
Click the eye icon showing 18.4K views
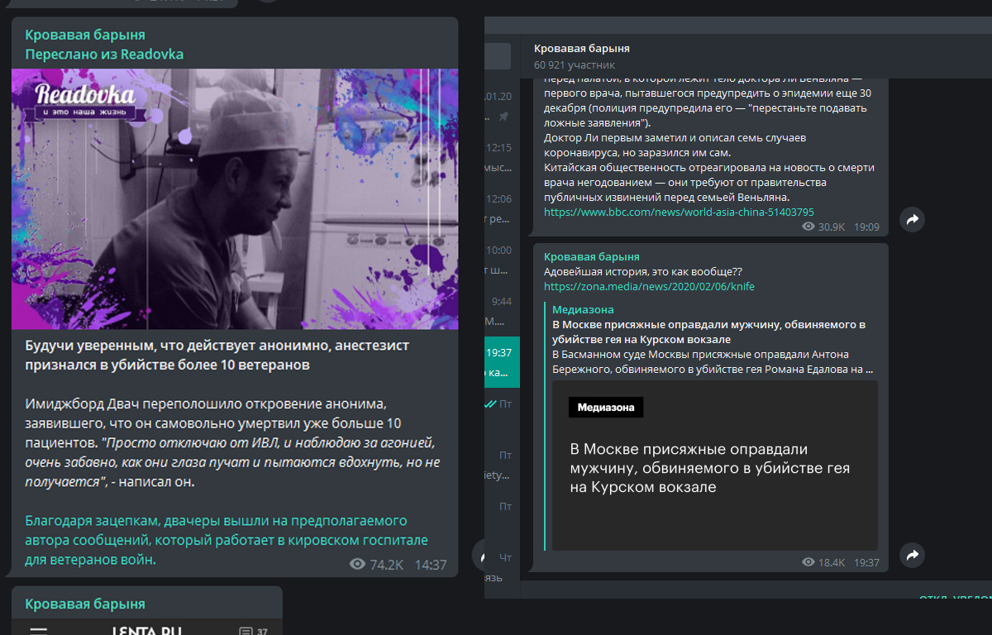[808, 560]
